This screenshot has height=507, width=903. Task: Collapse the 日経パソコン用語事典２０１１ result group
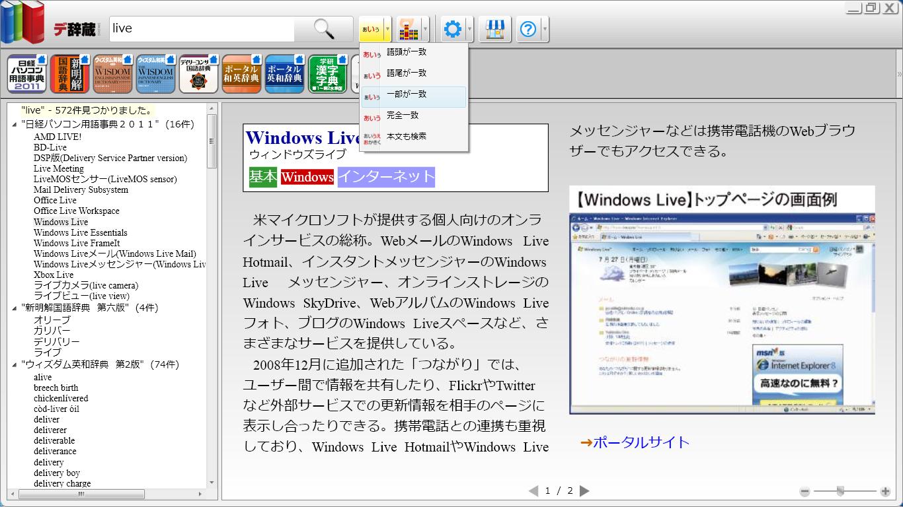tap(15, 124)
